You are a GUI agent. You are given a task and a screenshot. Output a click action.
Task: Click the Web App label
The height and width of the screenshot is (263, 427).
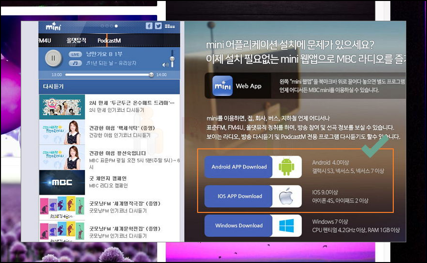tap(249, 86)
